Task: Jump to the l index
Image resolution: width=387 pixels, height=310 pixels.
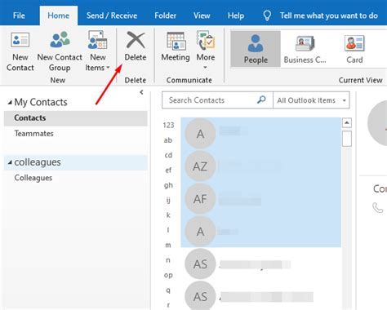Action: pos(168,230)
